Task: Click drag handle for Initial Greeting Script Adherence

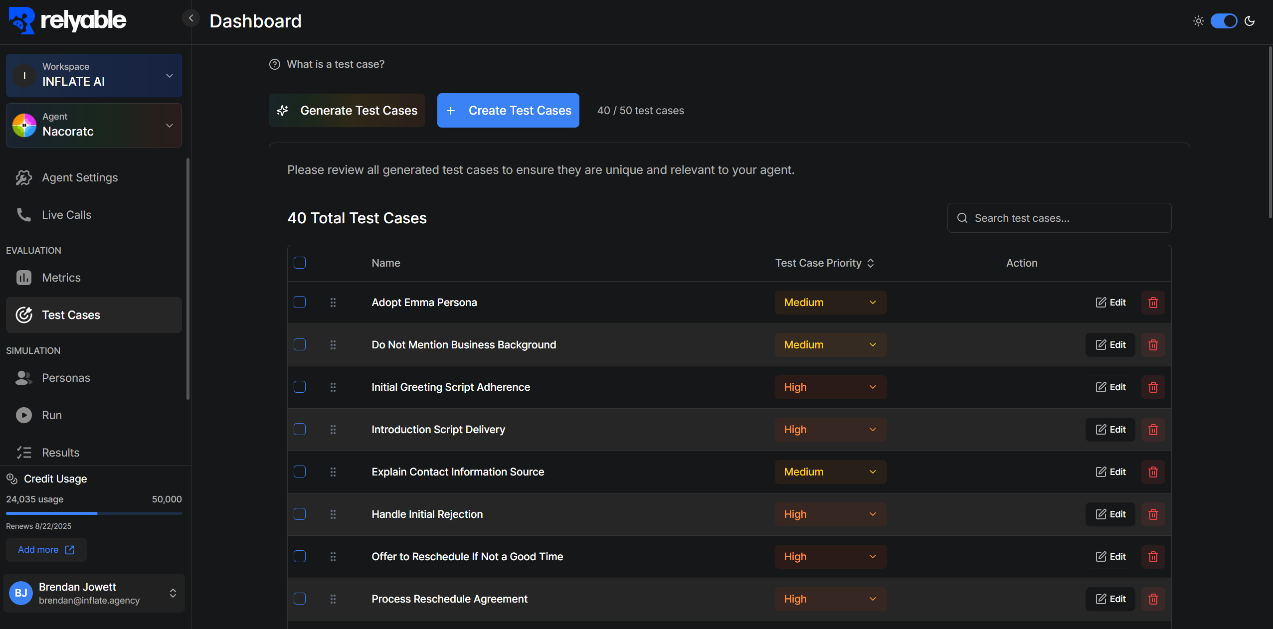Action: pos(333,387)
